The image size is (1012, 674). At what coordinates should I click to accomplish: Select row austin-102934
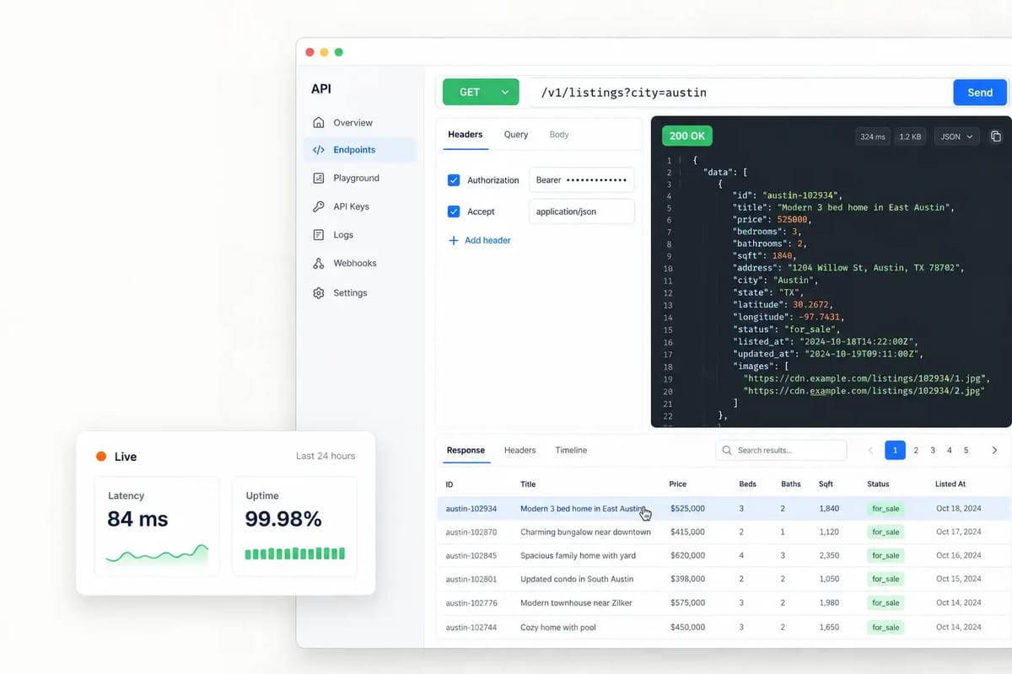(724, 508)
